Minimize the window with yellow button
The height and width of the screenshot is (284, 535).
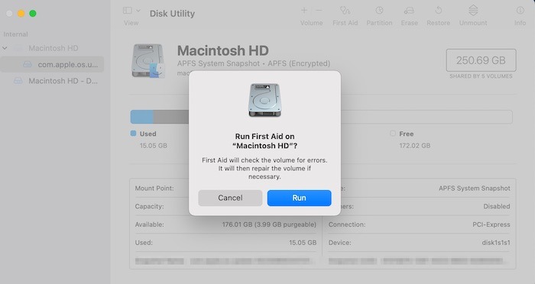point(21,13)
